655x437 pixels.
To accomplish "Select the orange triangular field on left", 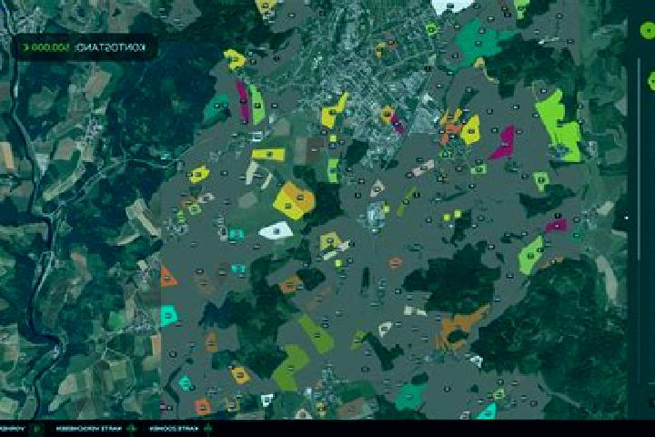I will (168, 277).
